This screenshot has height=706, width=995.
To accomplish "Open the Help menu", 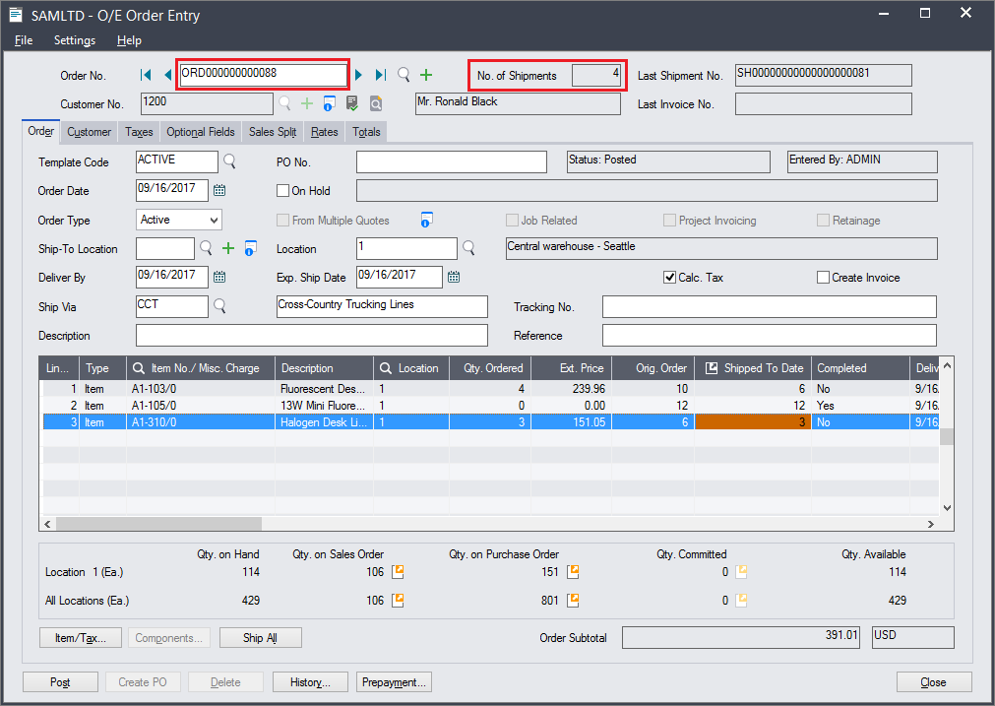I will (x=129, y=40).
